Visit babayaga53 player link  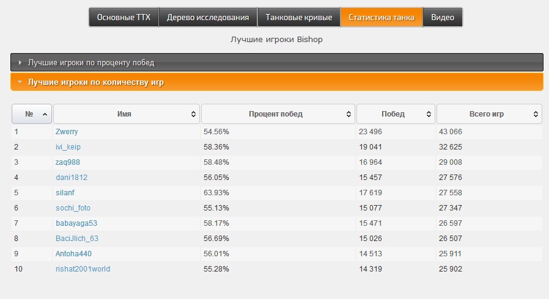[76, 223]
